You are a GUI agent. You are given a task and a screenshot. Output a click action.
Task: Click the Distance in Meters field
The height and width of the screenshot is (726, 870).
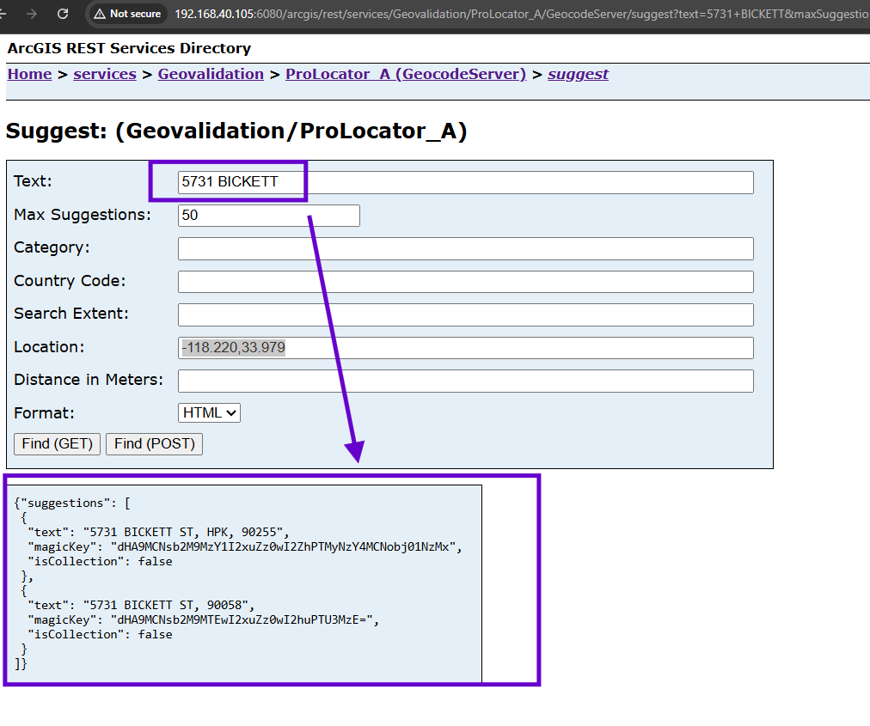point(465,381)
